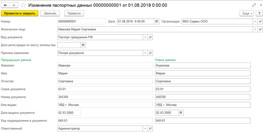Open the Физическое лицо record with open icon

[x=260, y=29]
